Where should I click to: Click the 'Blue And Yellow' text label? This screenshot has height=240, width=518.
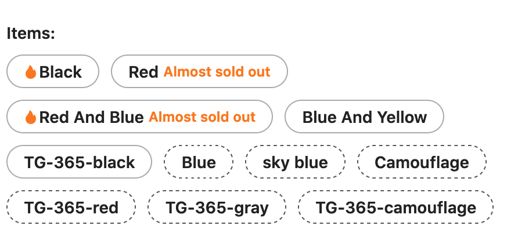pyautogui.click(x=364, y=117)
